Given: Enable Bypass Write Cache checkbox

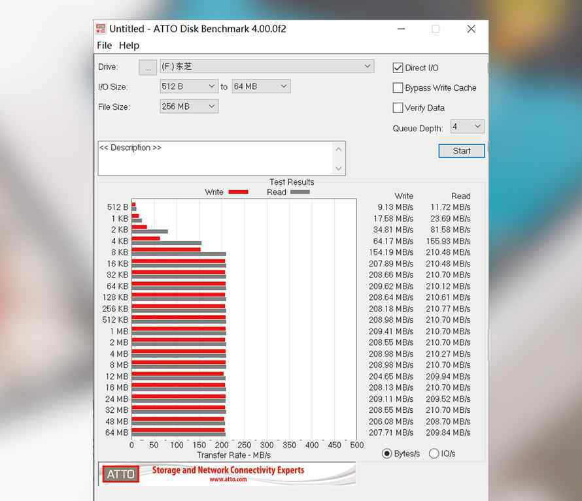Looking at the screenshot, I should 398,88.
